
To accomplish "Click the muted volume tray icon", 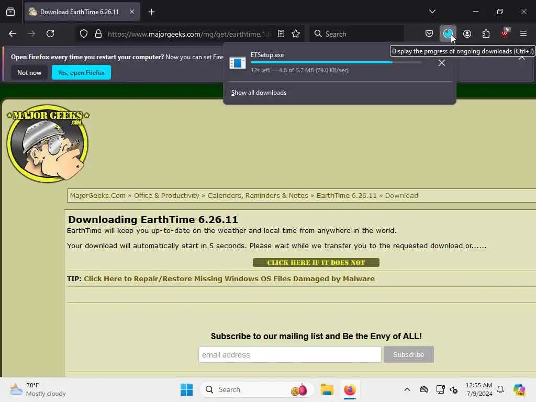I will [454, 389].
